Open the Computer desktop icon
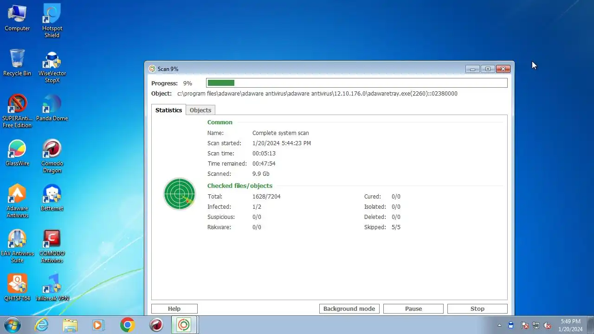594x334 pixels. 17,18
